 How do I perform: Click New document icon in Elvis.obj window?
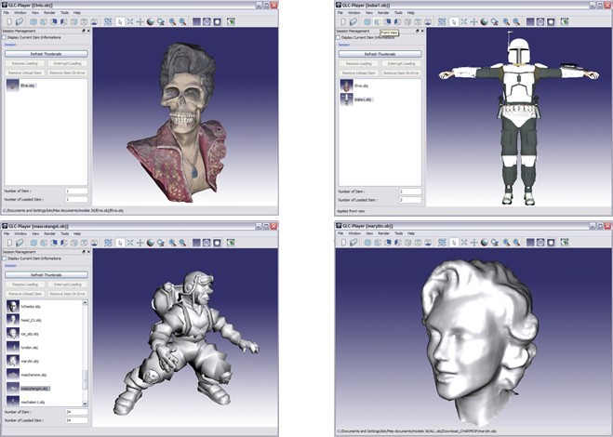9,22
